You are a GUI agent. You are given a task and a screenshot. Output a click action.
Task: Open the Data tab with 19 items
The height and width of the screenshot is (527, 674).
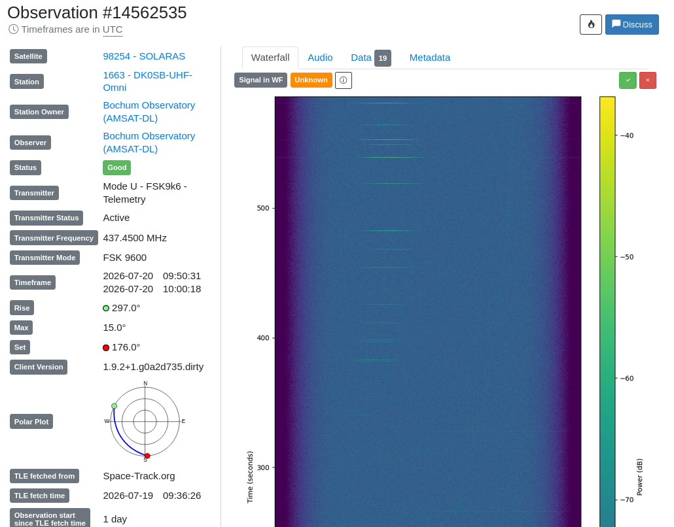[370, 58]
